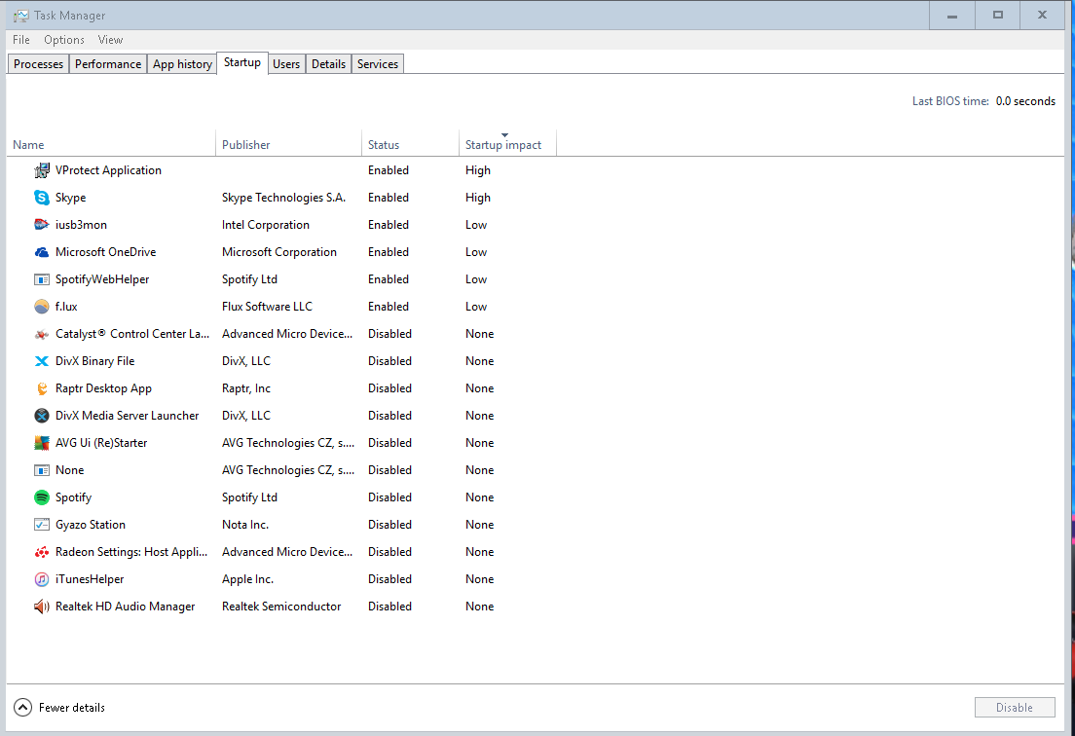The width and height of the screenshot is (1075, 736).
Task: Sort by the Status column header
Action: (410, 145)
